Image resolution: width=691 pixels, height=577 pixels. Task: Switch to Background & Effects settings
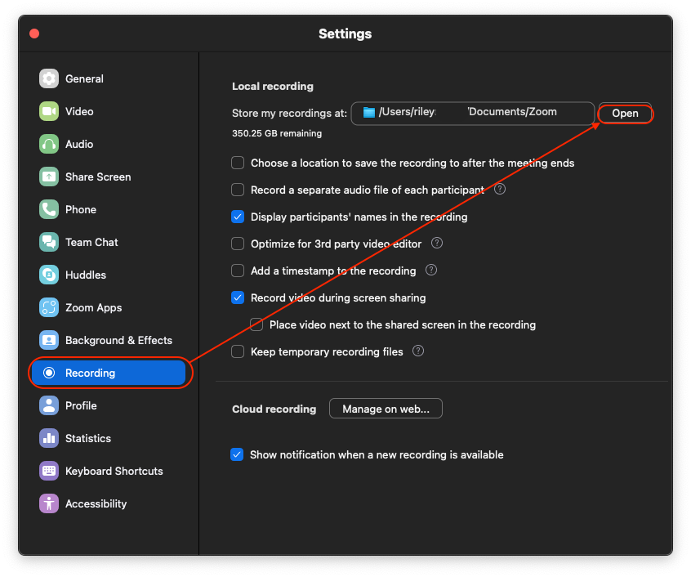(x=118, y=340)
